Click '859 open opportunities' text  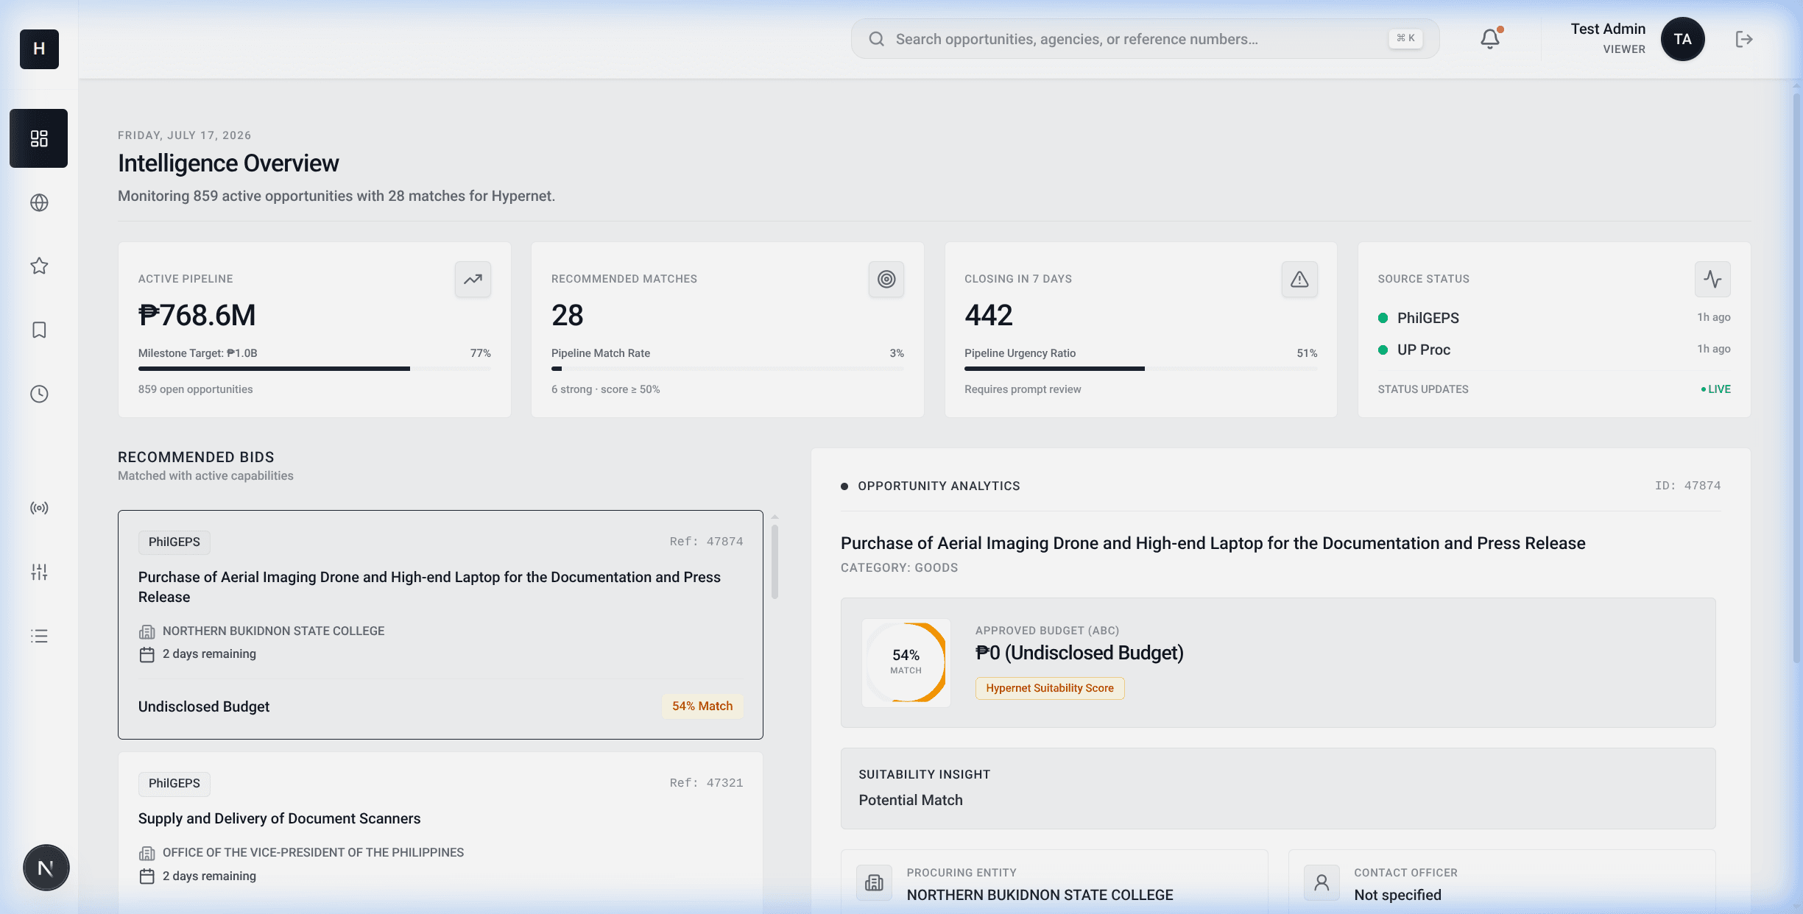[x=195, y=389]
